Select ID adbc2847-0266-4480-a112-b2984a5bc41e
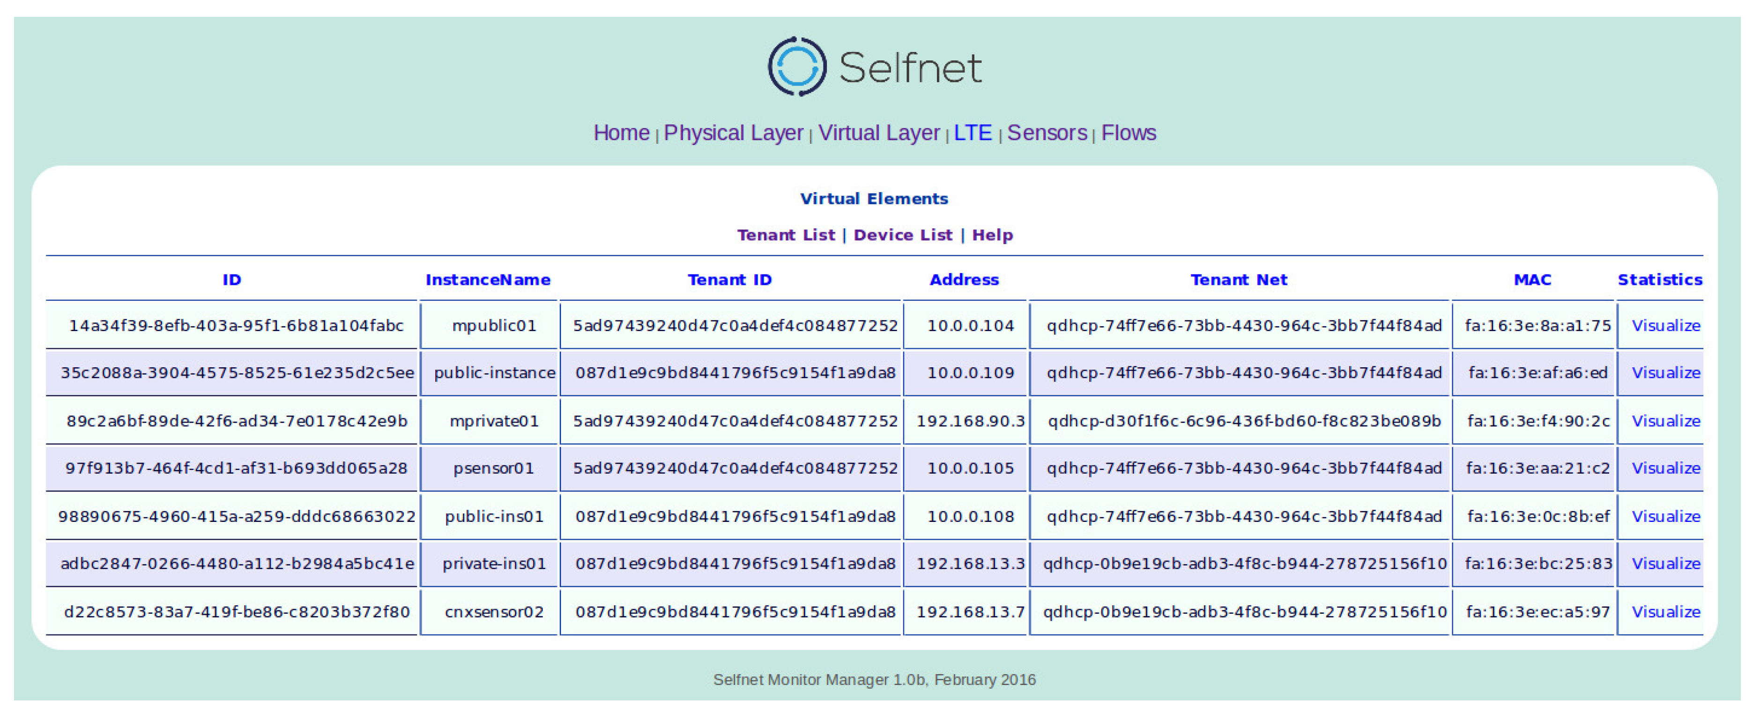Screen dimensions: 1753x714 point(237,563)
